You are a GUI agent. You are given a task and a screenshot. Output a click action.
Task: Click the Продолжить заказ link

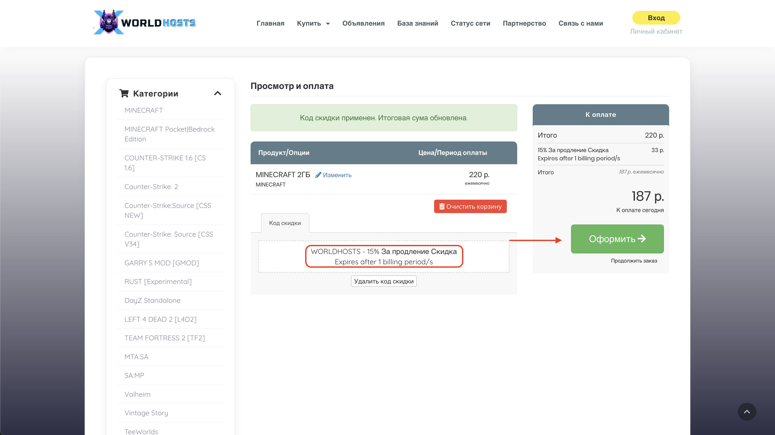634,261
